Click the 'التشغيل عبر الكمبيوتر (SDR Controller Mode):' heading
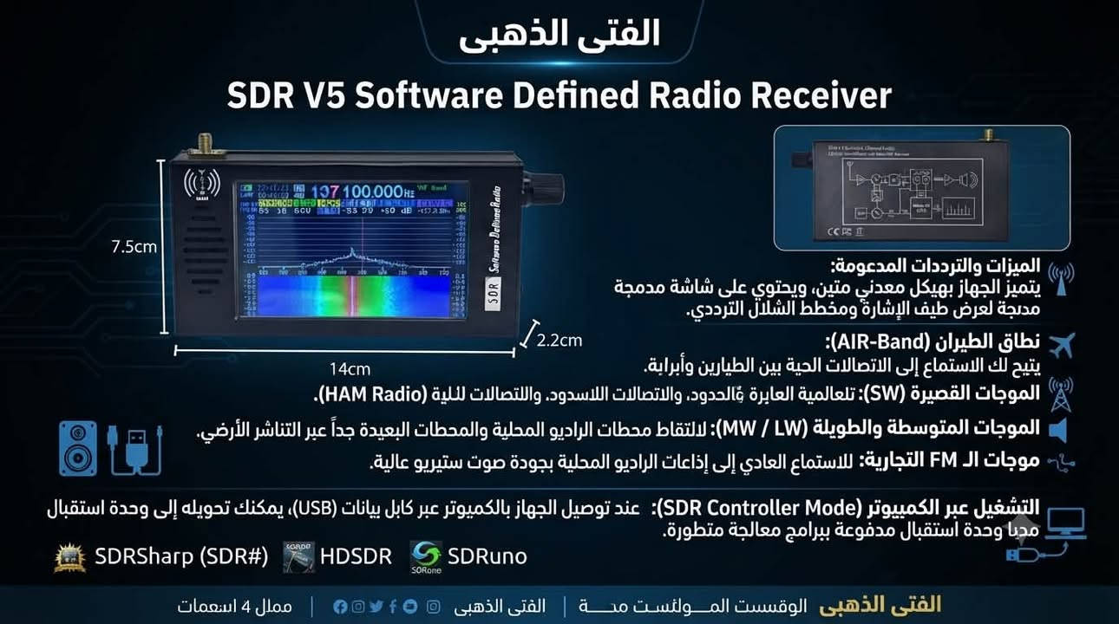Viewport: 1119px width, 624px height. point(846,507)
